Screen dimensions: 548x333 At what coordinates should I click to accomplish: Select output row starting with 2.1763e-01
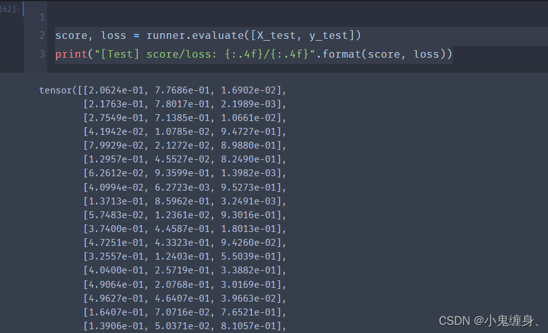(184, 104)
